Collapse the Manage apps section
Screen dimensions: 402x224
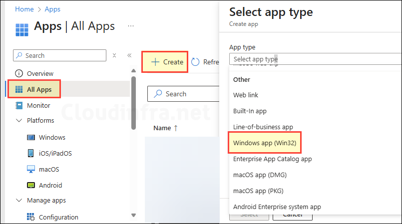[19, 201]
